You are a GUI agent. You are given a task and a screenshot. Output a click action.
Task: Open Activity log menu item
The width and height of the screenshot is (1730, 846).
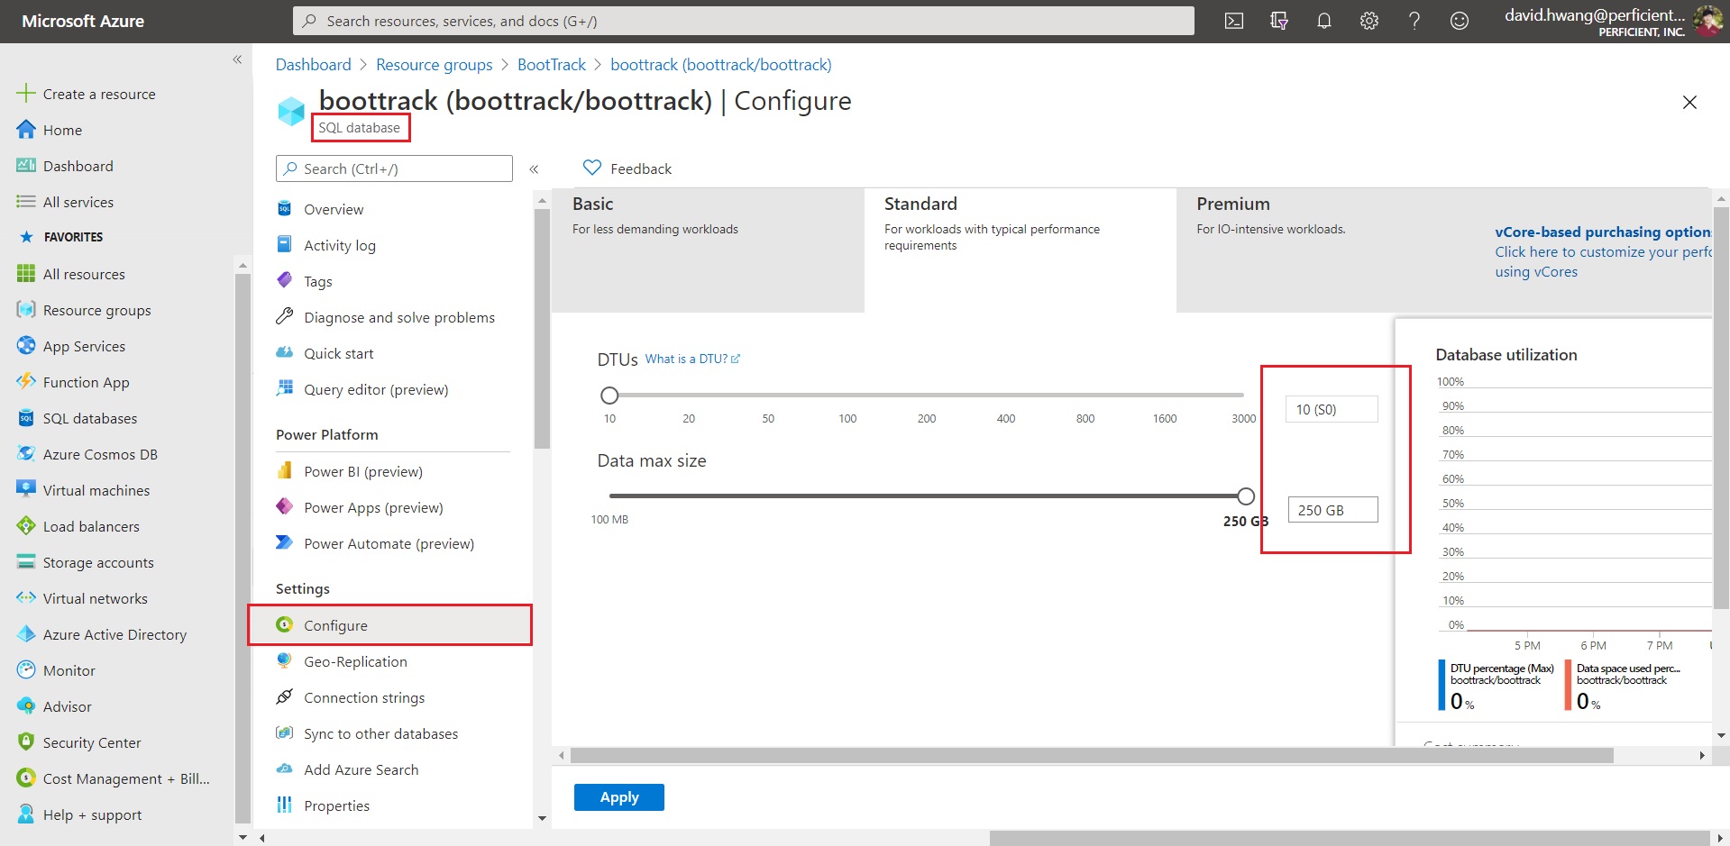tap(340, 245)
